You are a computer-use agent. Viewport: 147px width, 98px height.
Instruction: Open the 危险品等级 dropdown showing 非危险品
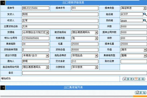coord(85,55)
